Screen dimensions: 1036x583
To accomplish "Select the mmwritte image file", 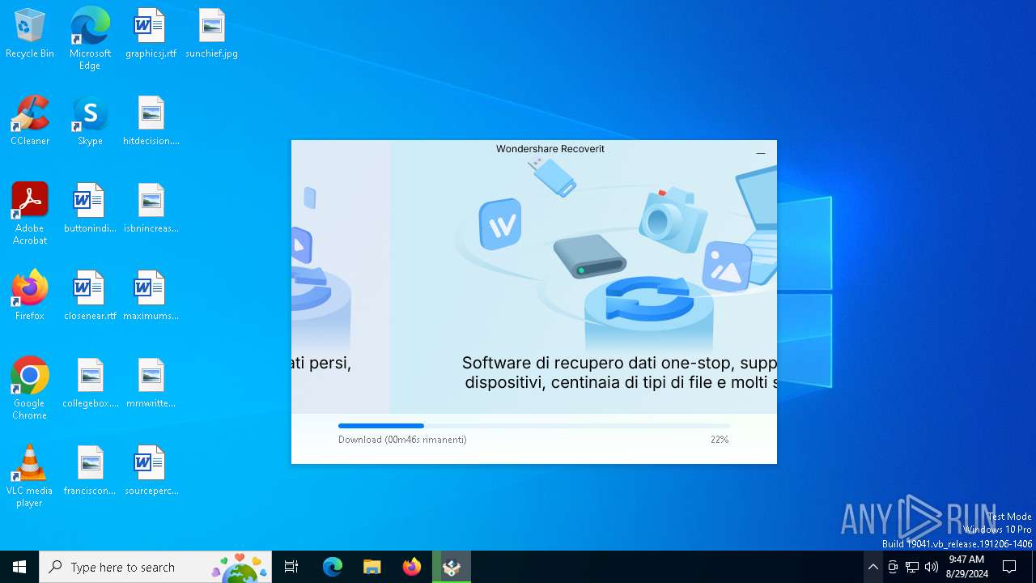I will tap(151, 384).
